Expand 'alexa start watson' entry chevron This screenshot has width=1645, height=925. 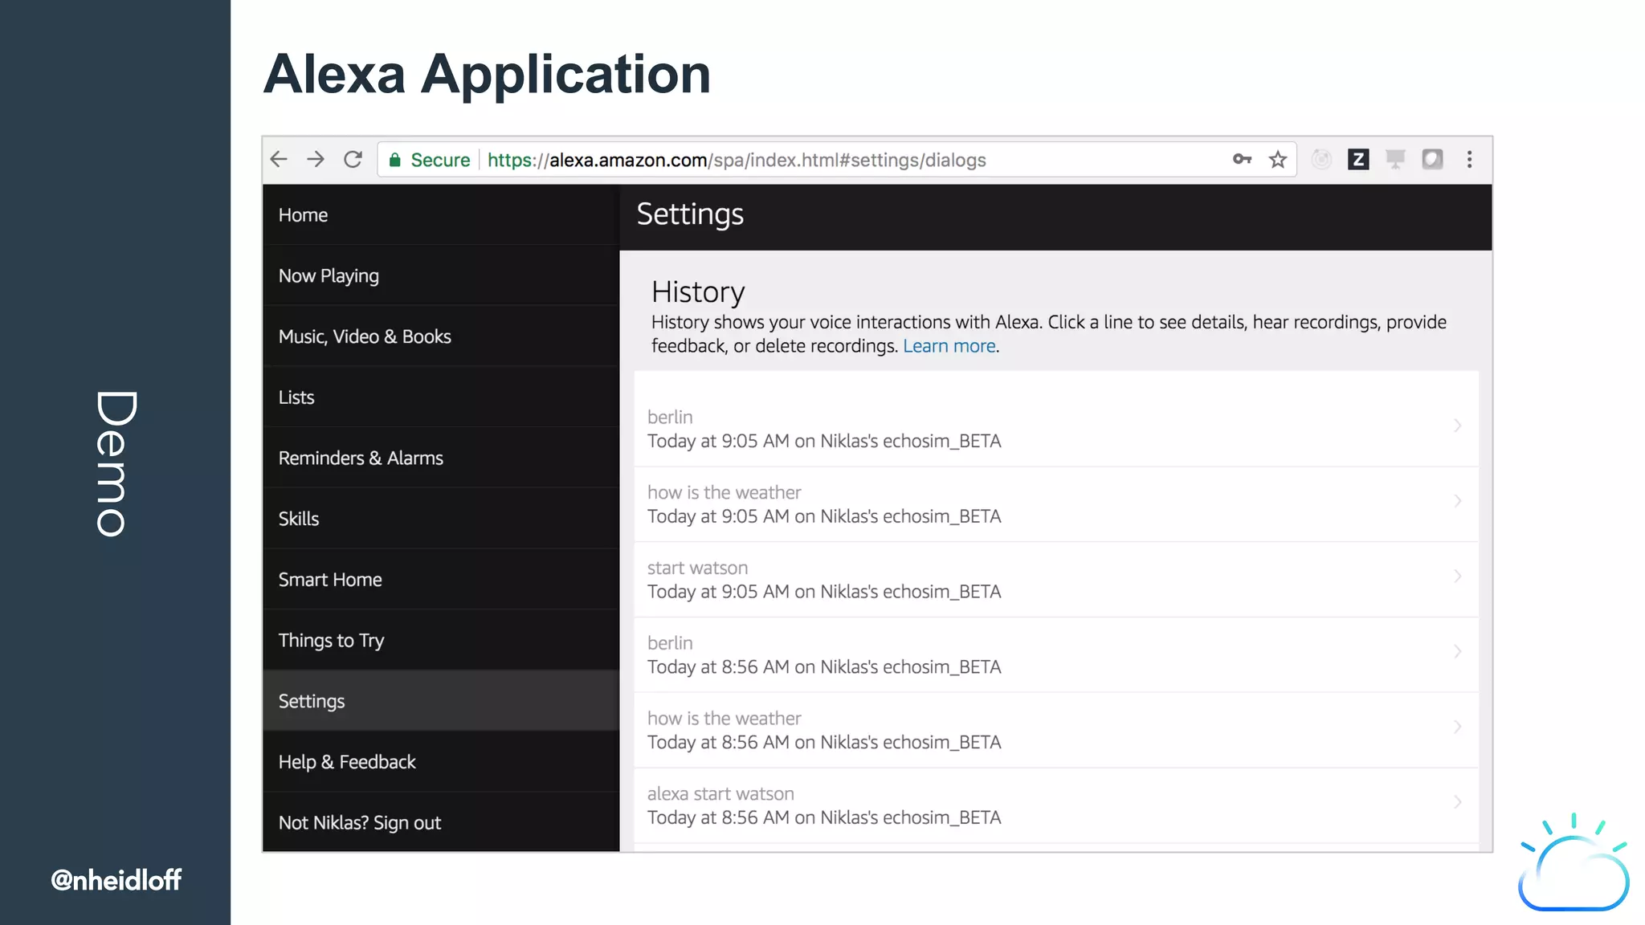(1457, 802)
